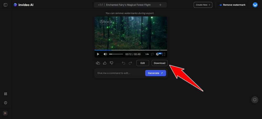Dislike the video with thumbs down
Image resolution: width=262 pixels, height=119 pixels.
click(x=111, y=63)
